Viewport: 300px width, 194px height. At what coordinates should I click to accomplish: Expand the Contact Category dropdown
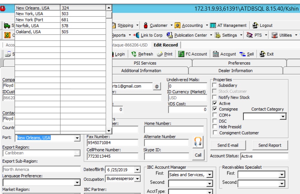tap(283, 116)
